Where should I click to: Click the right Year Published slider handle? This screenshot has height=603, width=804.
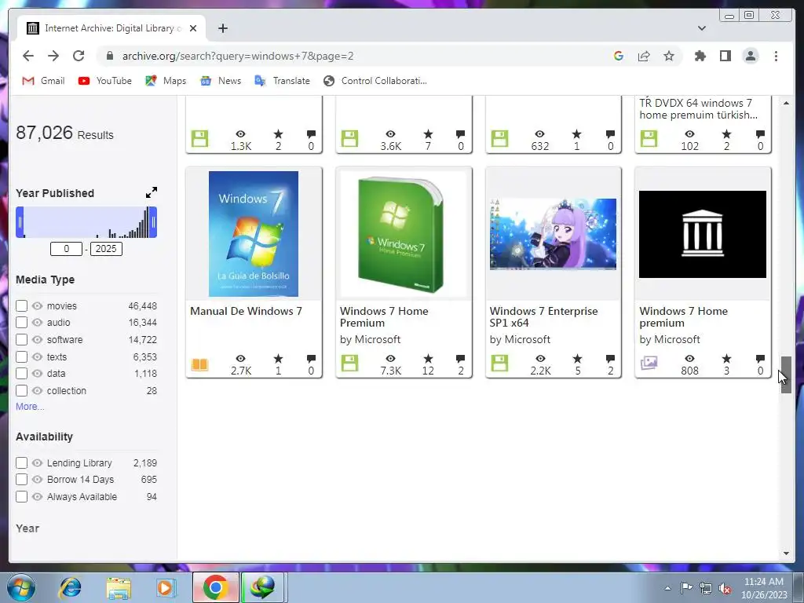pos(153,222)
